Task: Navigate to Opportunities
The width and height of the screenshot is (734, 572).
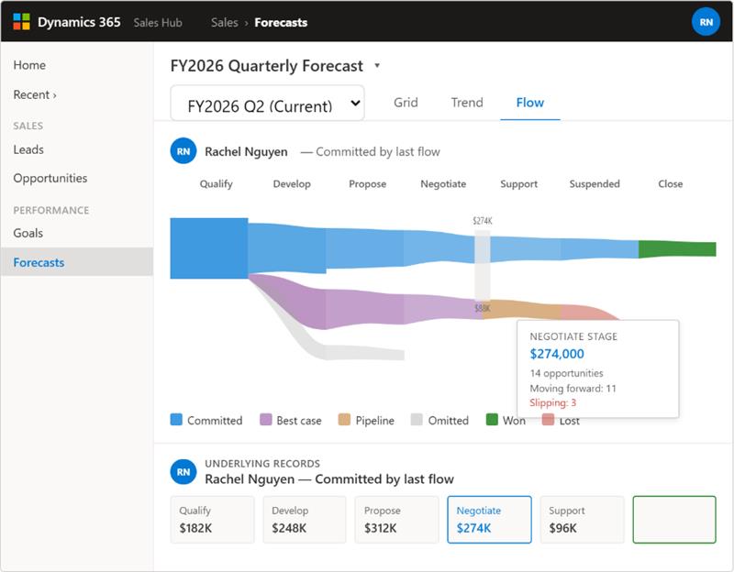Action: click(49, 176)
